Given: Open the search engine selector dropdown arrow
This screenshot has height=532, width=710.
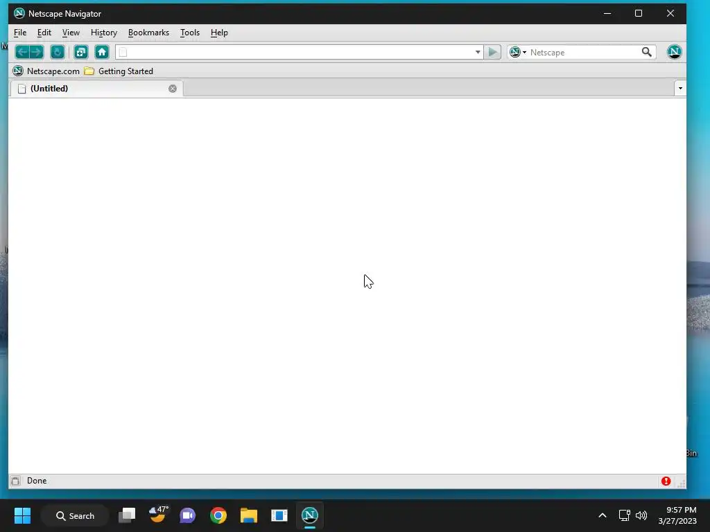Looking at the screenshot, I should pos(524,53).
